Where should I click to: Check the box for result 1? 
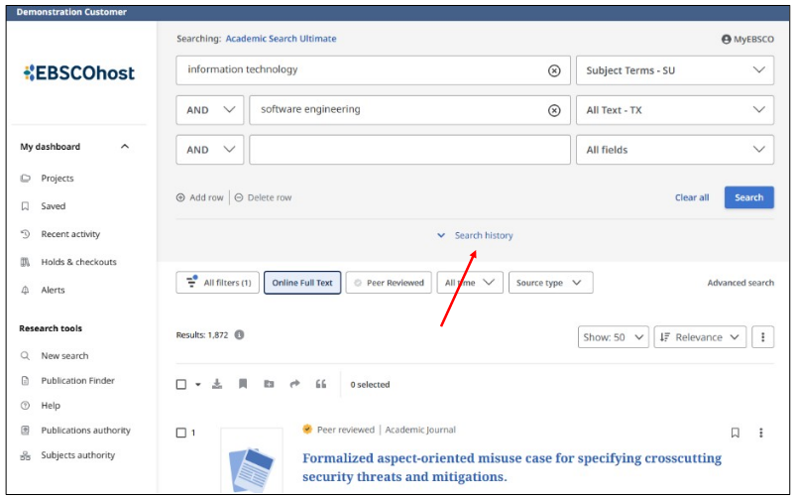point(181,433)
